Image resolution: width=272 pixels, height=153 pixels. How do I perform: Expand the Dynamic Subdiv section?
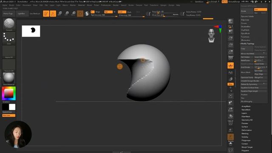pyautogui.click(x=247, y=16)
